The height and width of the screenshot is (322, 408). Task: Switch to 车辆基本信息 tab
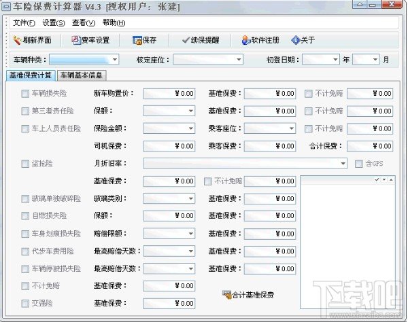coord(82,75)
